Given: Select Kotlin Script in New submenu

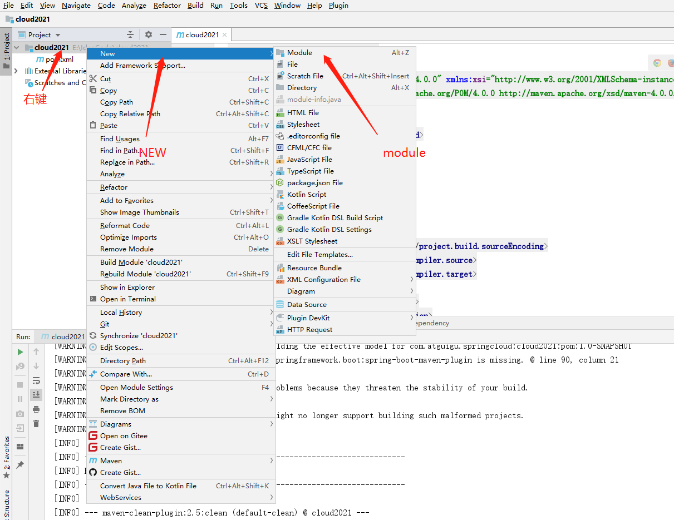Looking at the screenshot, I should pos(345,194).
